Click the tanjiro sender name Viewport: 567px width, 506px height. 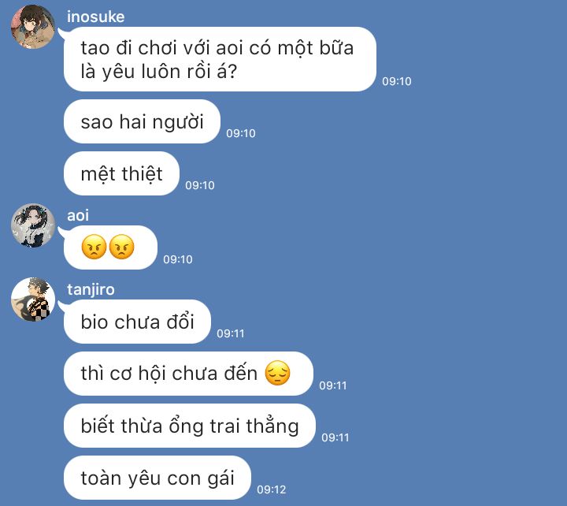(91, 289)
